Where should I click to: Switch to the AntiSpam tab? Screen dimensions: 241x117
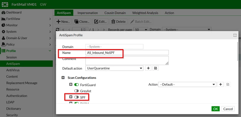(x=64, y=13)
